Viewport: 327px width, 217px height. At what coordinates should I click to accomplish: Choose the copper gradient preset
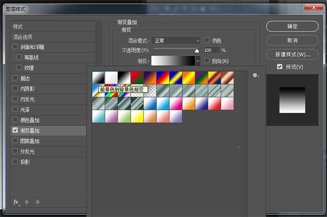pyautogui.click(x=227, y=77)
